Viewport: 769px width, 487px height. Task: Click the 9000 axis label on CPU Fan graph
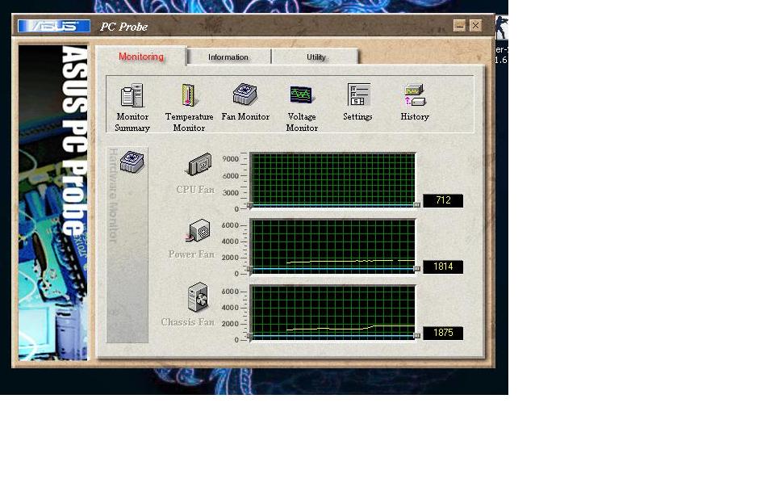tap(230, 158)
